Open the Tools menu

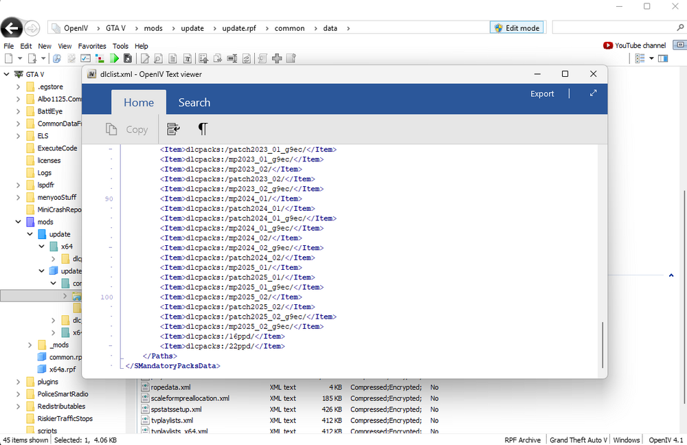coord(120,46)
